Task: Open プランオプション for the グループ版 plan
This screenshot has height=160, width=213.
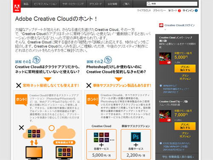Action: 185,135
